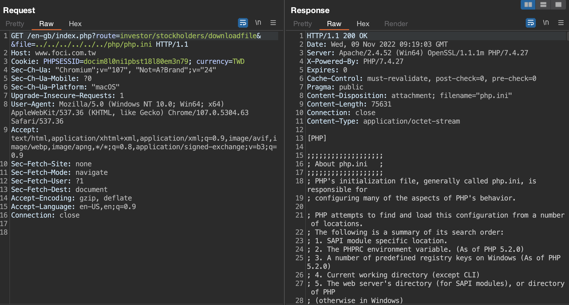Viewport: 569px width, 305px height.
Task: Click the request Connection: close line
Action: [x=45, y=215]
